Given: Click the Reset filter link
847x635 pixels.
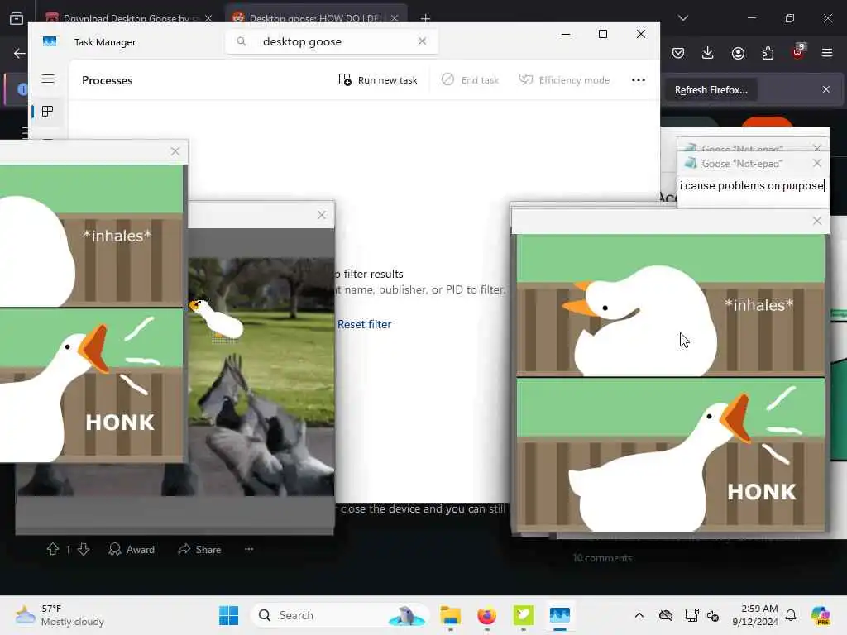Looking at the screenshot, I should 364,324.
